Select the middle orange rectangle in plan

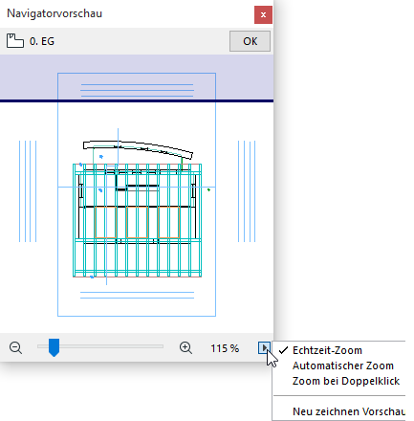tap(137, 222)
